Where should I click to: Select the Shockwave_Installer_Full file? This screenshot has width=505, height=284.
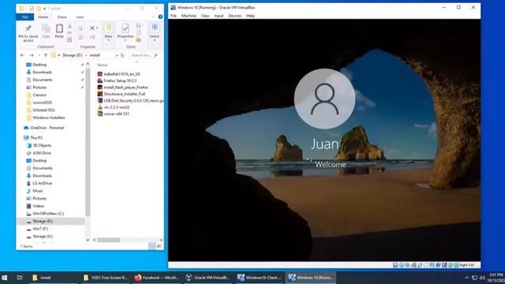121,94
